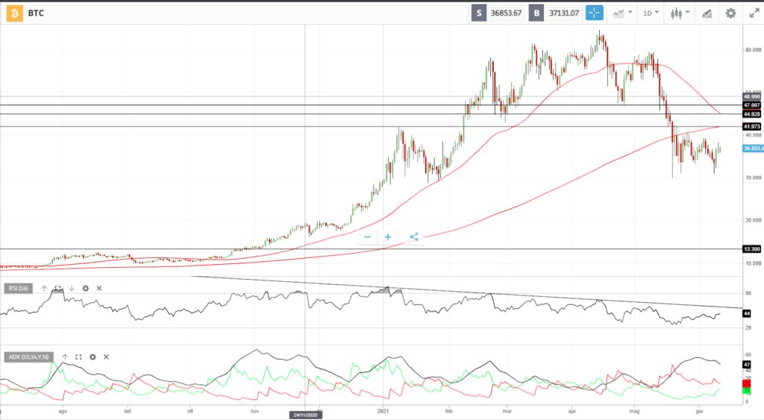This screenshot has width=764, height=420.
Task: Click the 30.000 price axis label
Action: tap(753, 178)
